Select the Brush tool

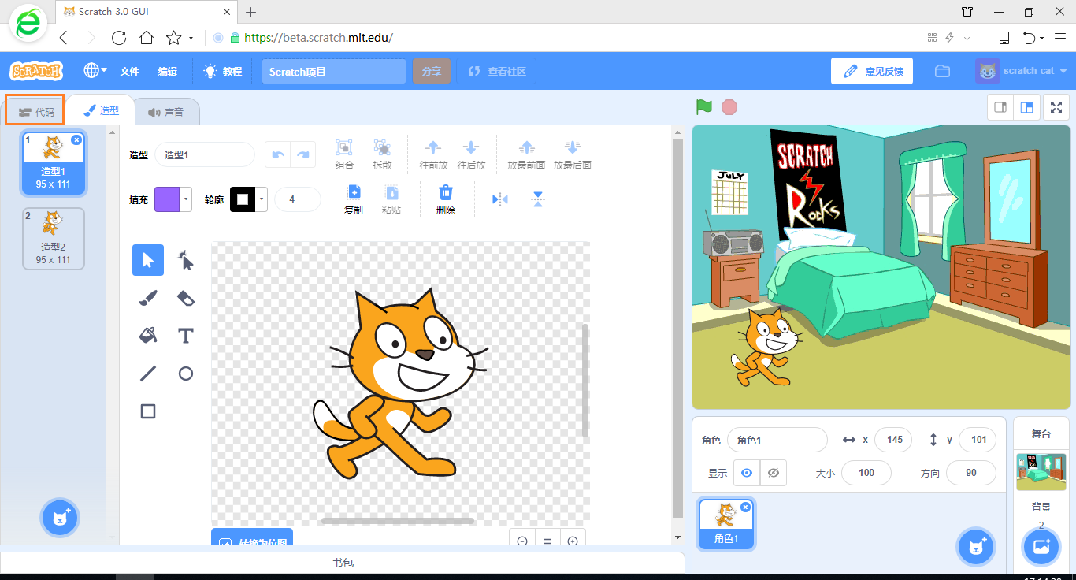[148, 298]
